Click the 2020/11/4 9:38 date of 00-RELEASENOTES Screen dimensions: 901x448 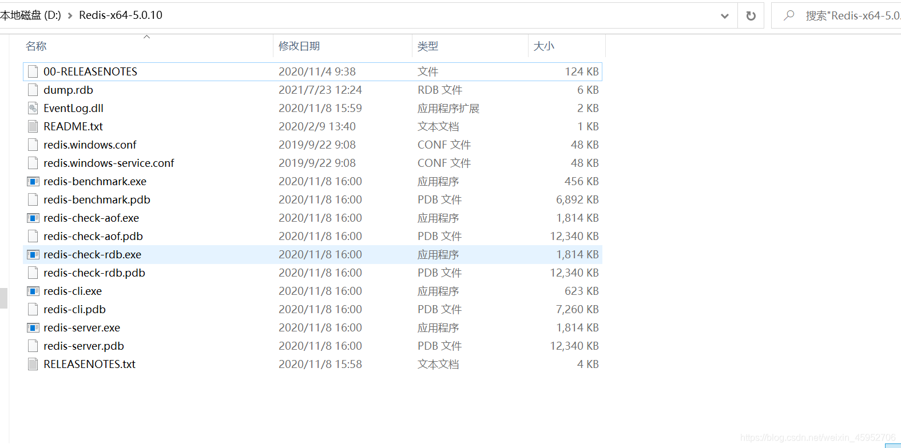(317, 71)
